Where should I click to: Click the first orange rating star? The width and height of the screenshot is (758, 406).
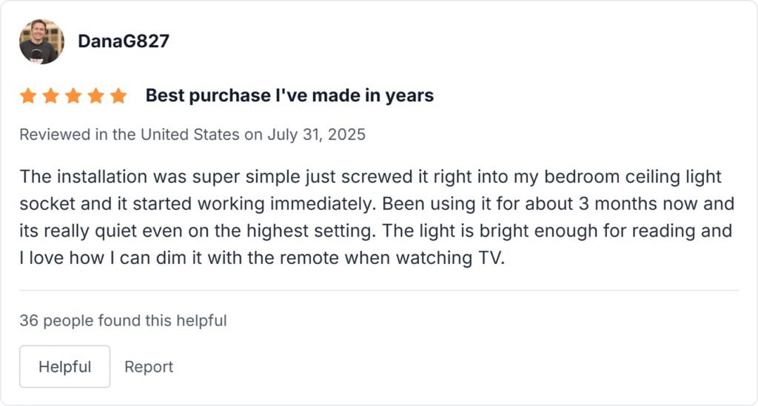(x=28, y=96)
